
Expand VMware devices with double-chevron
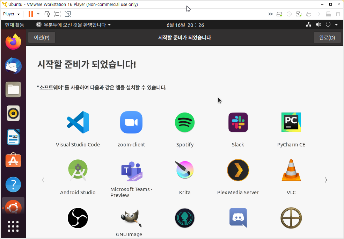tap(271, 14)
